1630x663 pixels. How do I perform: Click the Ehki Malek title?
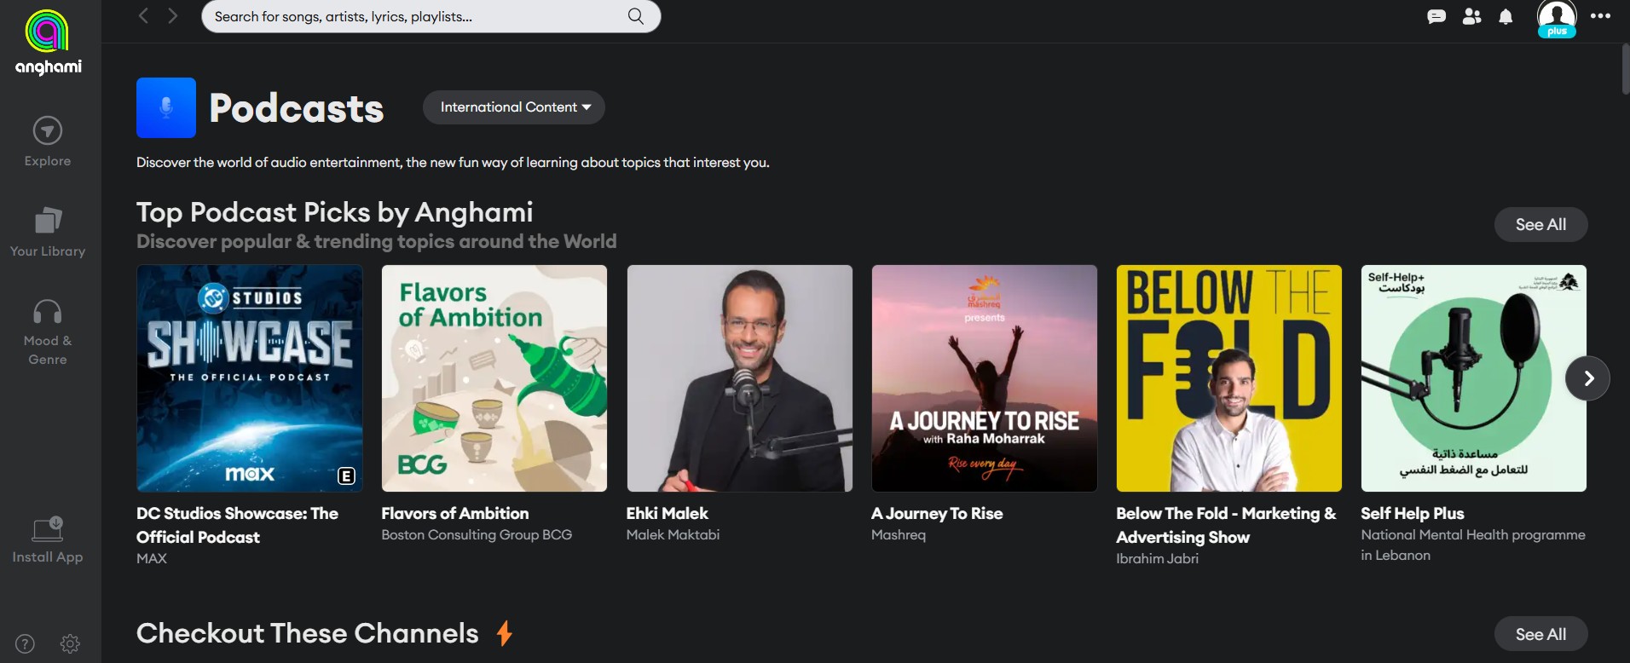click(x=668, y=513)
